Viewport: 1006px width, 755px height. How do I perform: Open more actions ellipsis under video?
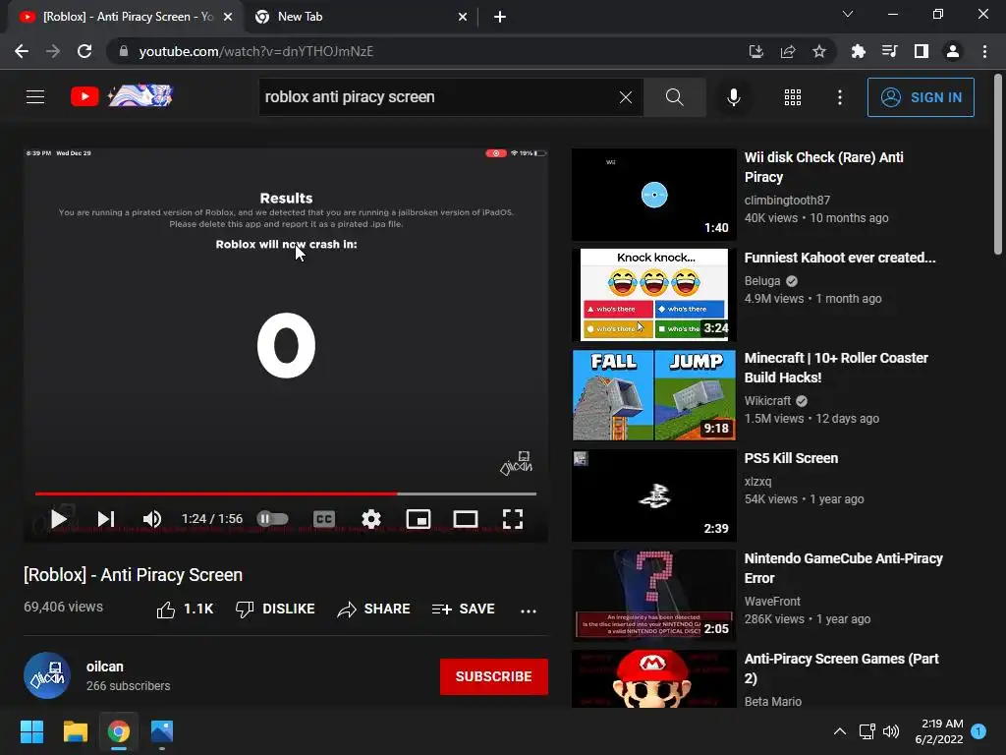[x=528, y=610]
